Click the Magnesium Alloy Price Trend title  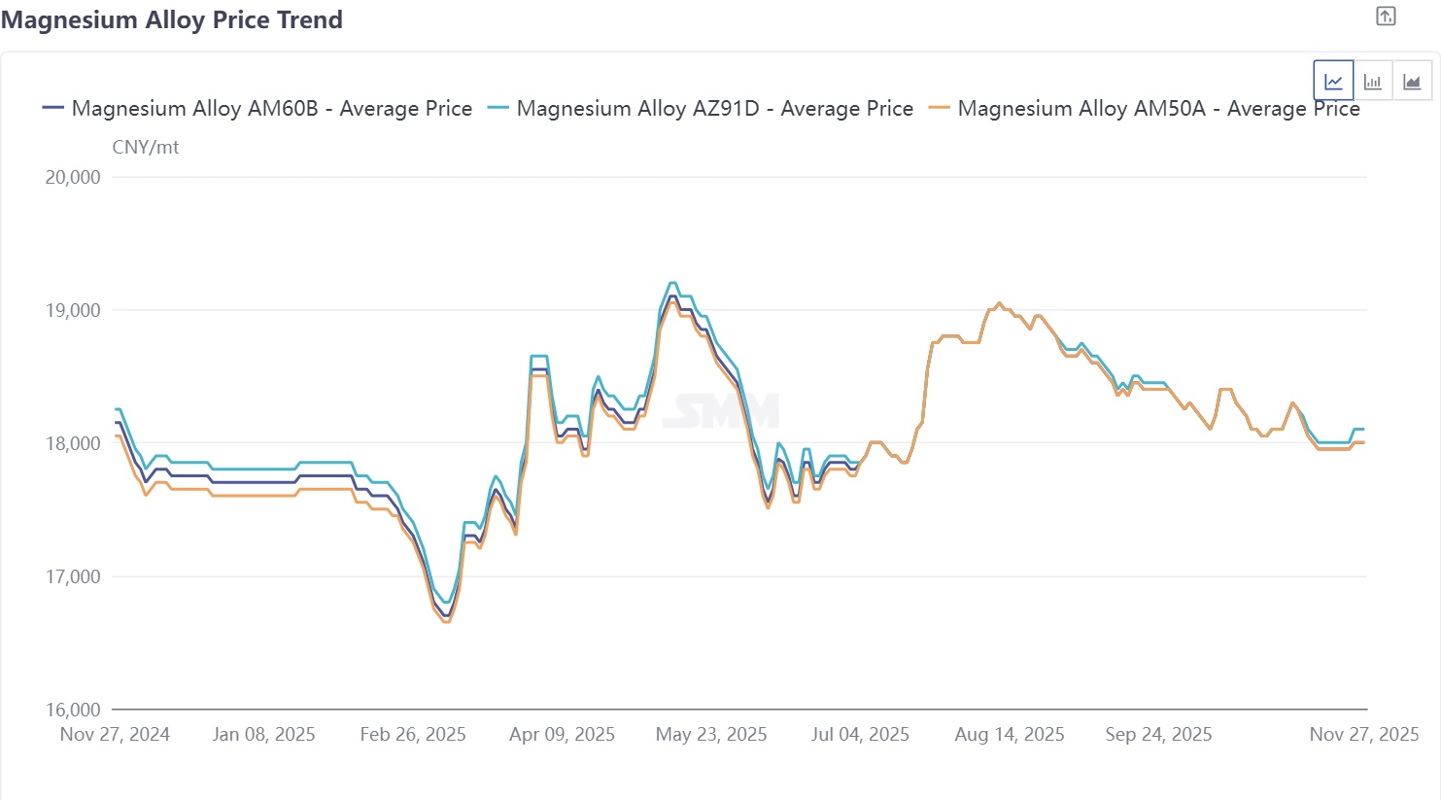[x=172, y=19]
